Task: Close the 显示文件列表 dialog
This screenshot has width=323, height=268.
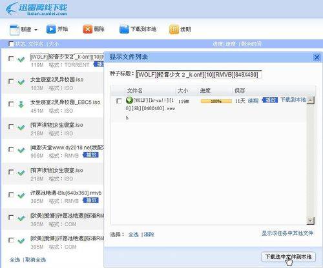Action: [317, 57]
